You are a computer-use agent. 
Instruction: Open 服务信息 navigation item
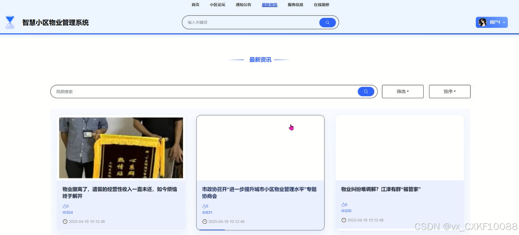[x=295, y=5]
